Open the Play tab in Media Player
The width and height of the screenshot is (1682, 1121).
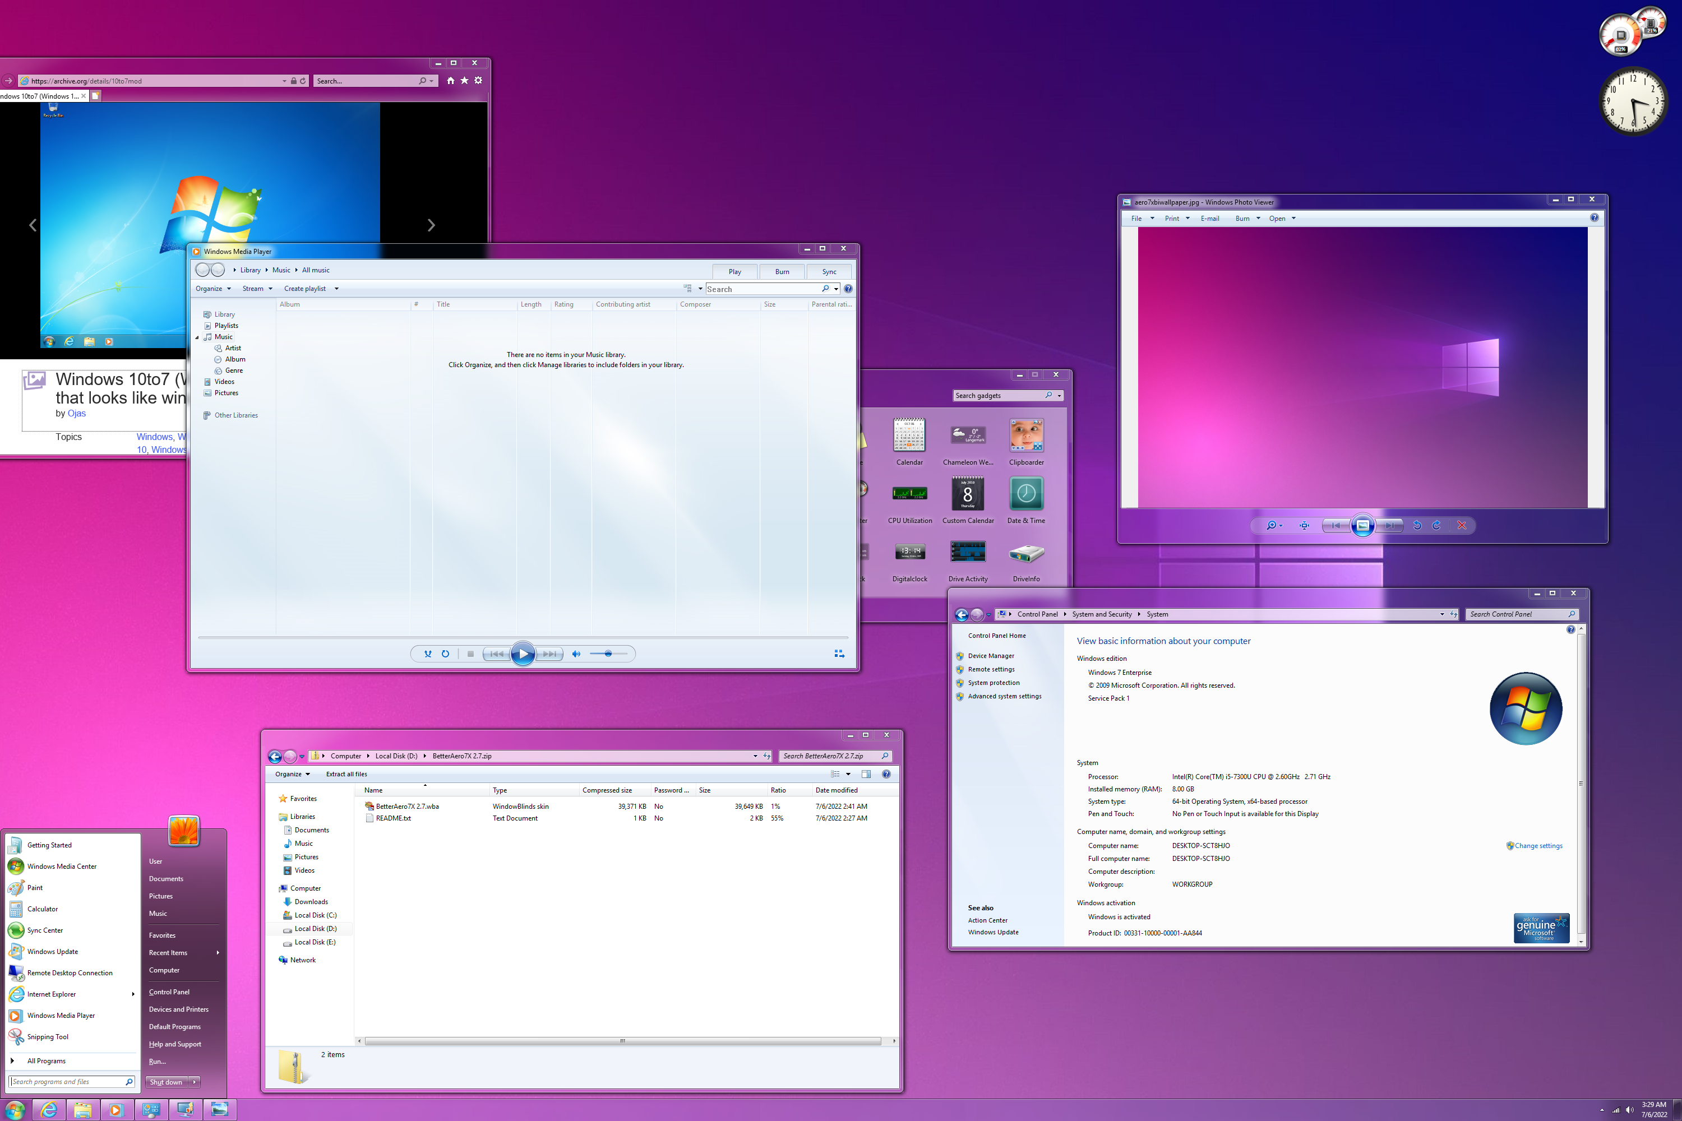pos(735,272)
